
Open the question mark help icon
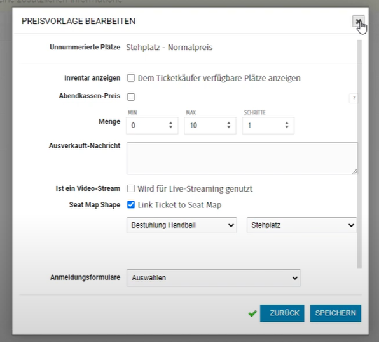pyautogui.click(x=354, y=98)
